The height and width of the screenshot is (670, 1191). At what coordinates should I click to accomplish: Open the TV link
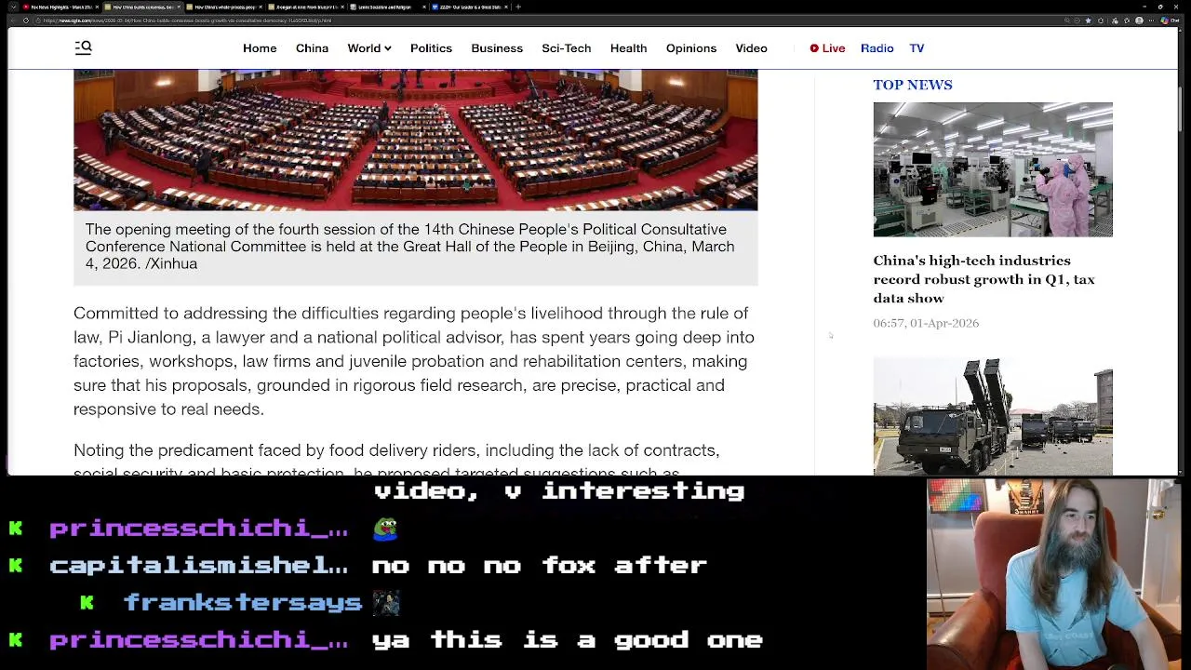coord(917,48)
